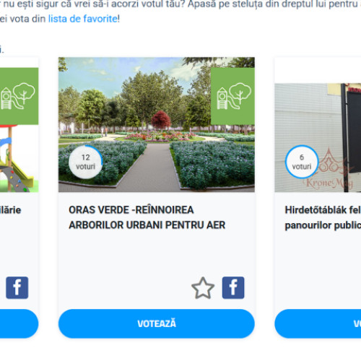The image size is (361, 361).
Task: Open the ORAS VERDE project title
Action: coord(147,217)
